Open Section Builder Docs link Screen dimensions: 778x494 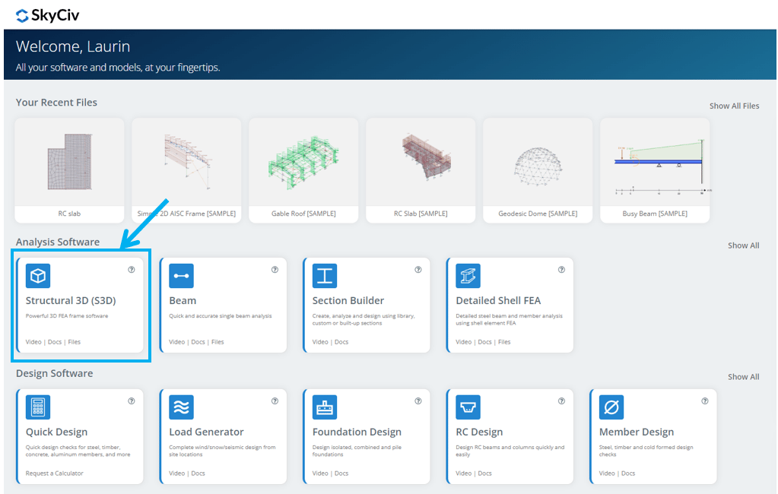341,342
